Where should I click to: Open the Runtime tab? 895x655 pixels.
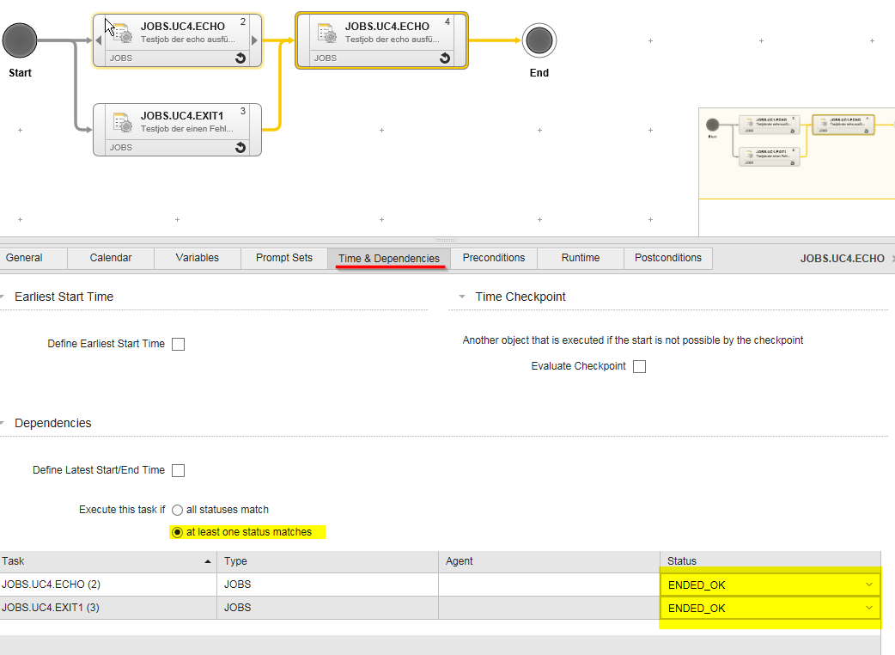pyautogui.click(x=580, y=258)
